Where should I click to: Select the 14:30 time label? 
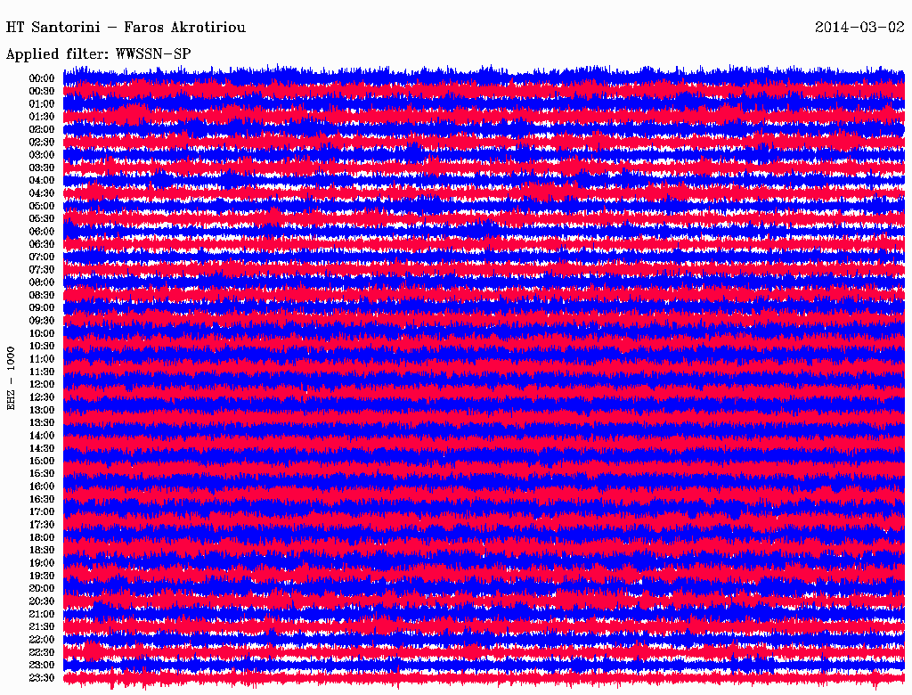[42, 448]
